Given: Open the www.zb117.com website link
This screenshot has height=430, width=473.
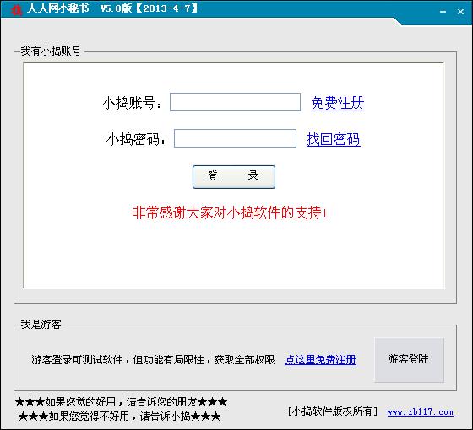Looking at the screenshot, I should tap(421, 411).
